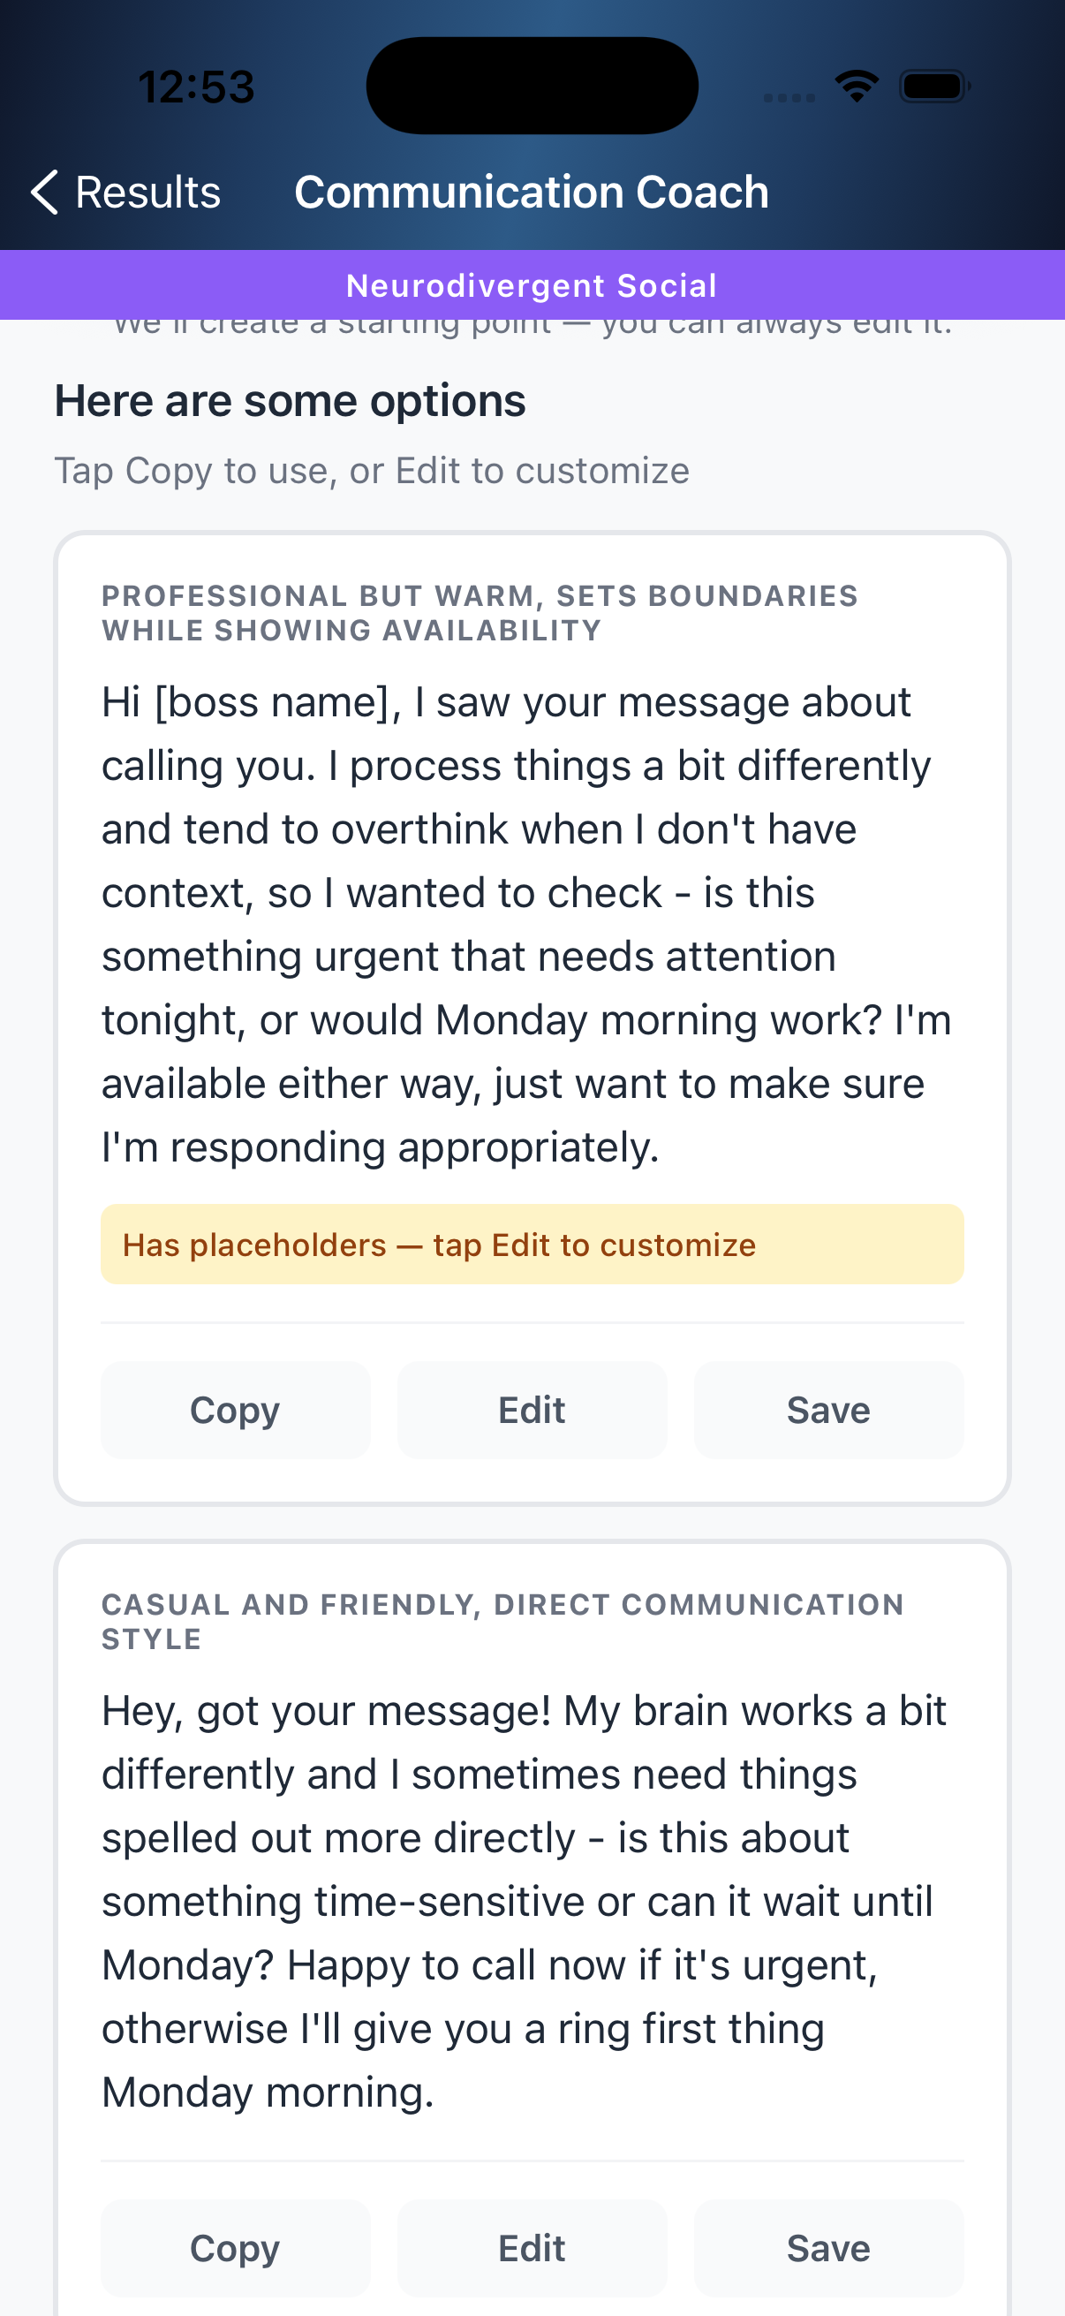This screenshot has height=2316, width=1065.
Task: Edit the casual and friendly message
Action: 532,2248
